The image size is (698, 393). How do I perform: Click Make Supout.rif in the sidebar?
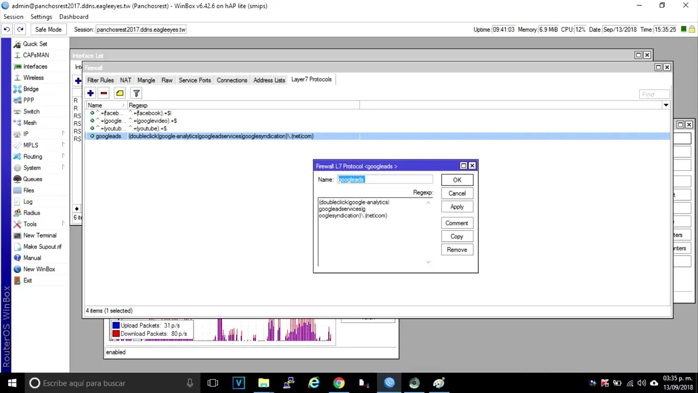click(43, 247)
